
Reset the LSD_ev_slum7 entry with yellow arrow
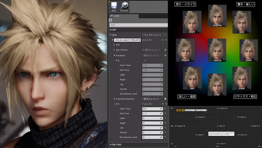pos(166,40)
